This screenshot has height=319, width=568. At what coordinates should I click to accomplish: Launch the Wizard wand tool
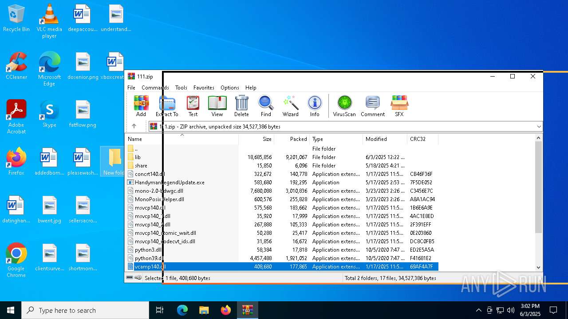(x=291, y=106)
